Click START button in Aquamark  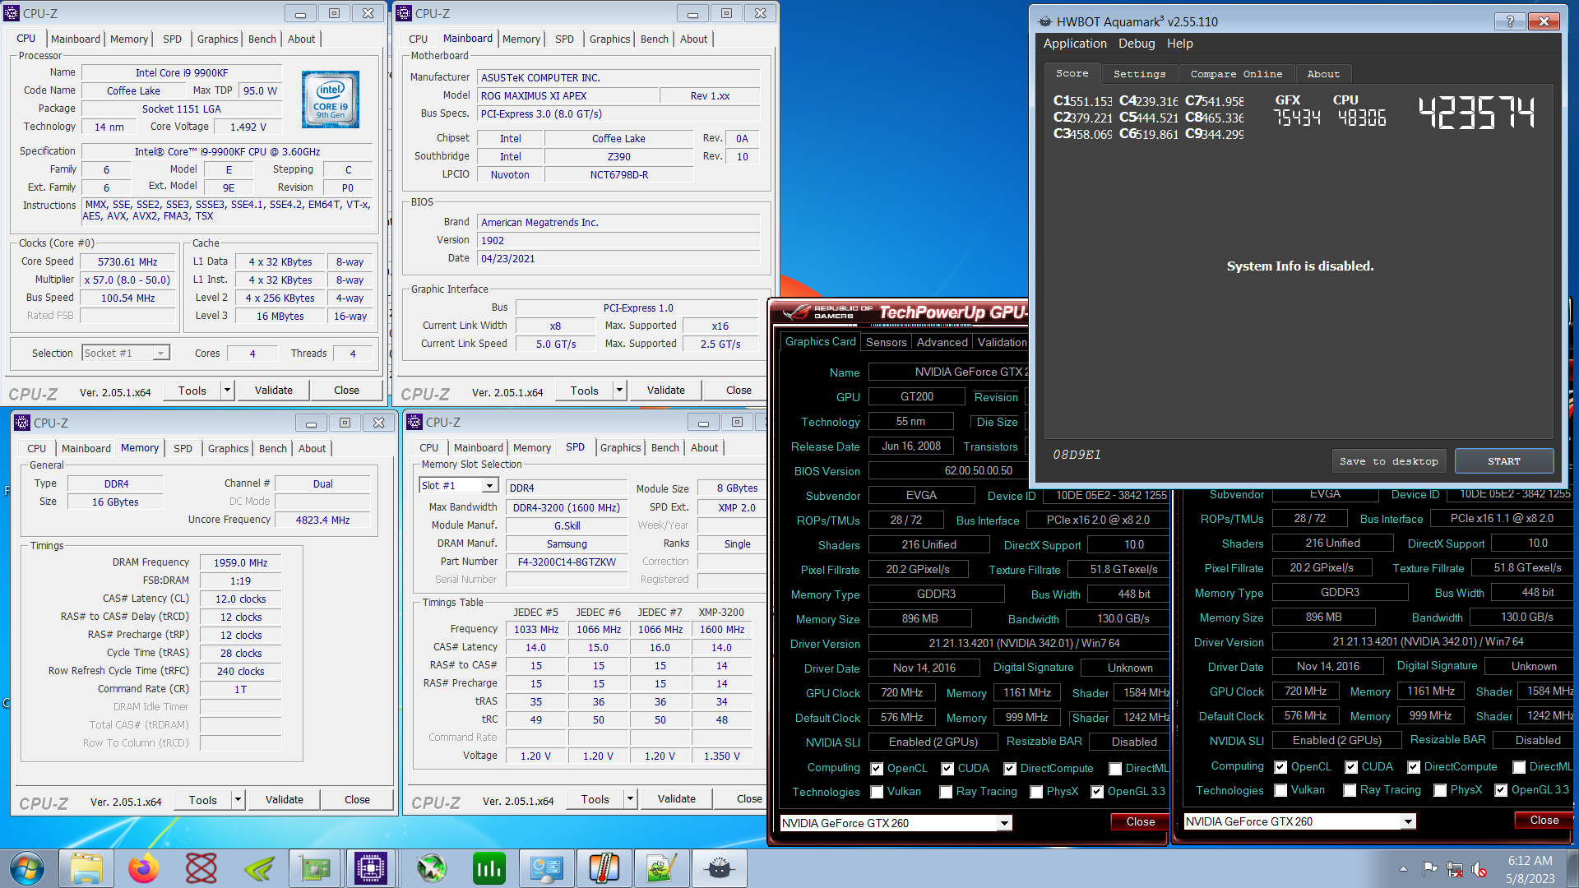click(x=1503, y=461)
